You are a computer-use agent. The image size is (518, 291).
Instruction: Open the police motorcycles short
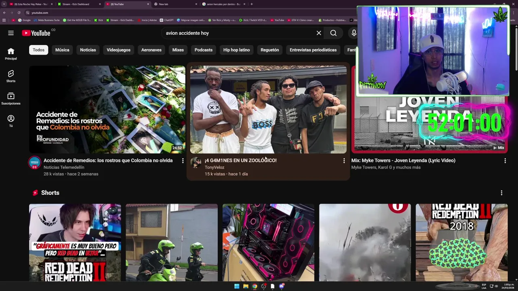pyautogui.click(x=172, y=242)
